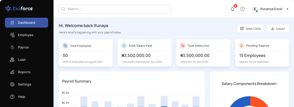The height and width of the screenshot is (107, 294).
Task: Open the Dashboard menu item
Action: [x=26, y=23]
